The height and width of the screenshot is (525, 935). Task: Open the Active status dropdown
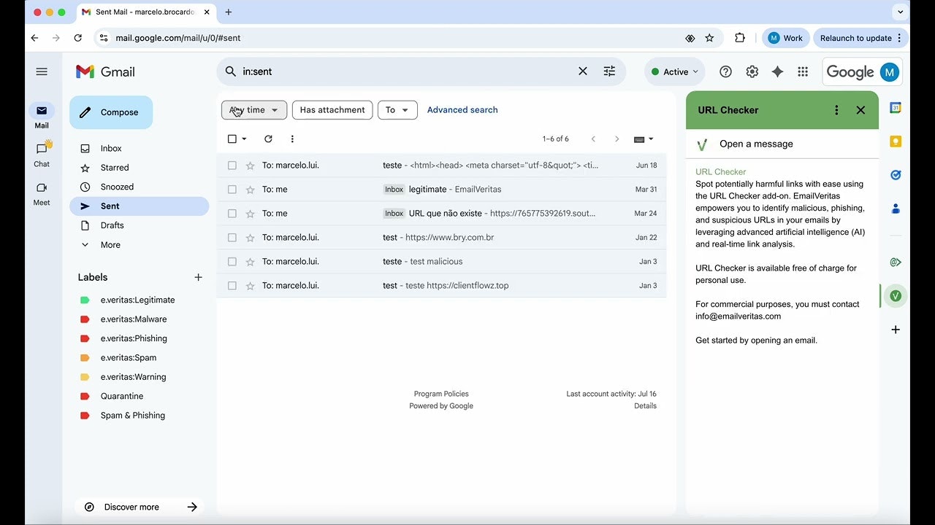[675, 71]
